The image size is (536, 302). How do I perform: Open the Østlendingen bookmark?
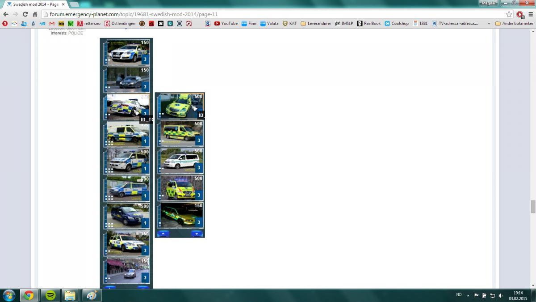120,23
